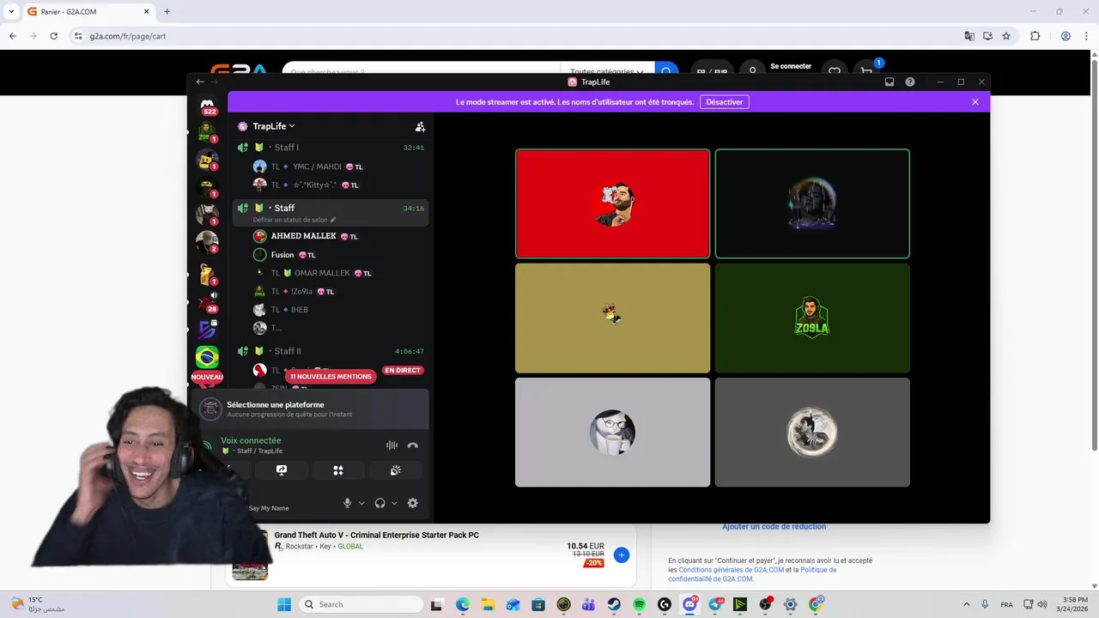Open Telegram from the taskbar
This screenshot has width=1099, height=618.
pyautogui.click(x=715, y=604)
